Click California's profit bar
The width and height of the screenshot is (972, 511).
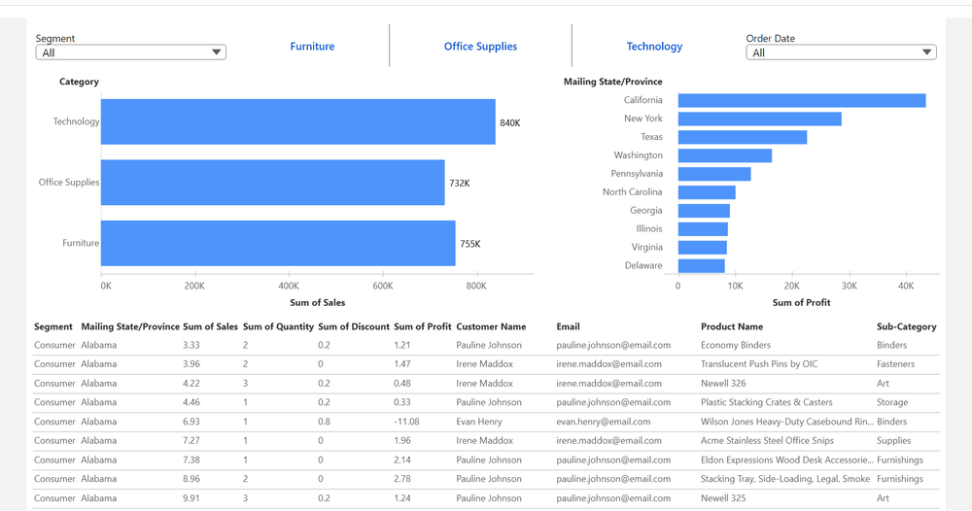click(801, 100)
